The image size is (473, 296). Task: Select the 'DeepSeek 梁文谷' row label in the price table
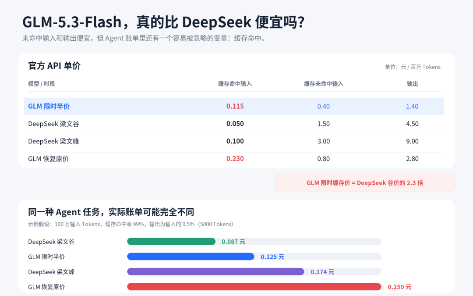tap(53, 124)
